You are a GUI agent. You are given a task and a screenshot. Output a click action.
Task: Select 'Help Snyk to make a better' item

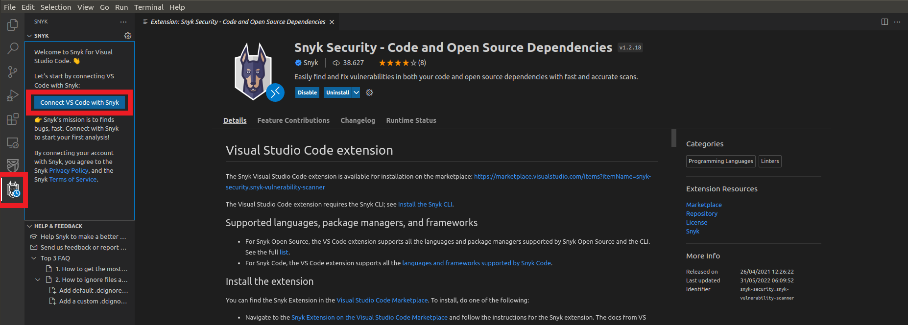pos(80,236)
